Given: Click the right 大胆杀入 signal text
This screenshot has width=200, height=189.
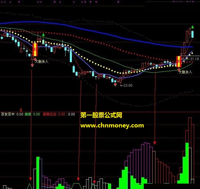Looking at the screenshot, I should [185, 72].
